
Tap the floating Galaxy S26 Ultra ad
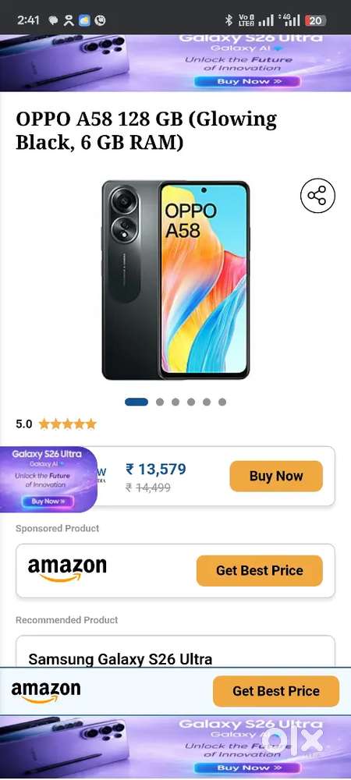[48, 479]
